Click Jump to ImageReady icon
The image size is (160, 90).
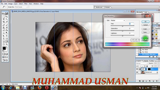click(x=5, y=60)
